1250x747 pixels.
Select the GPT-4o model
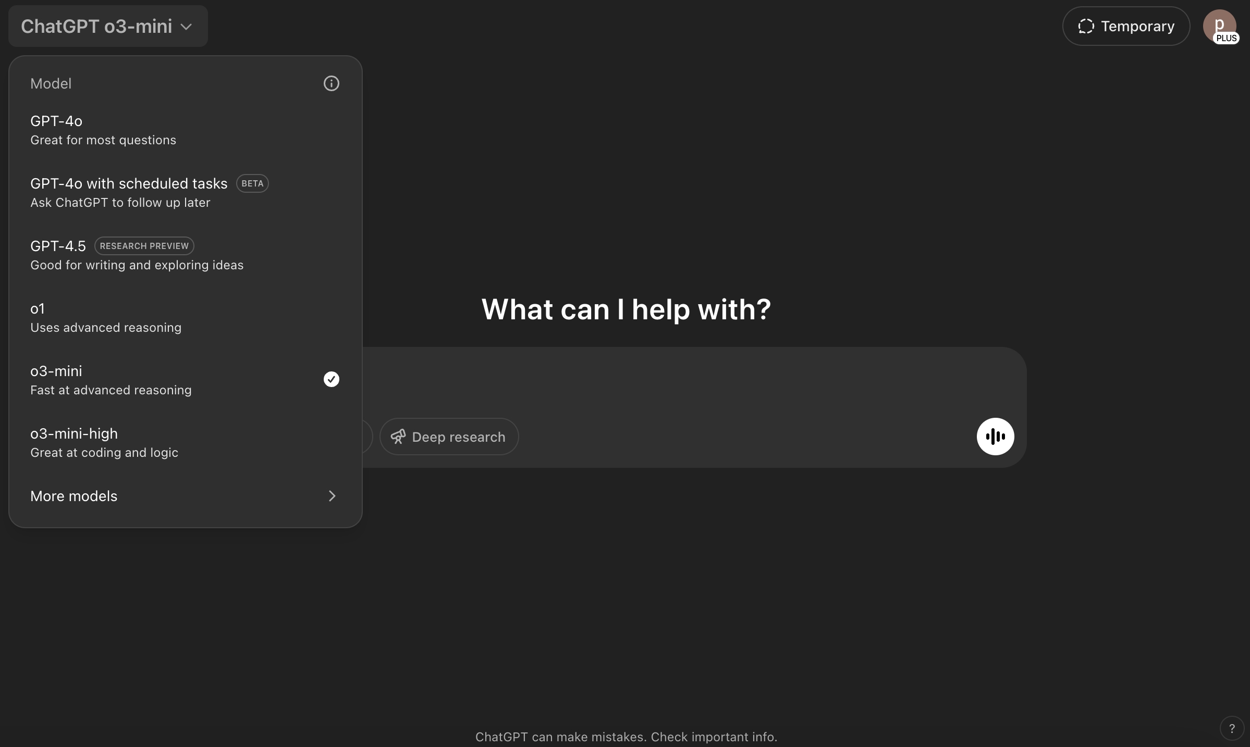[185, 130]
